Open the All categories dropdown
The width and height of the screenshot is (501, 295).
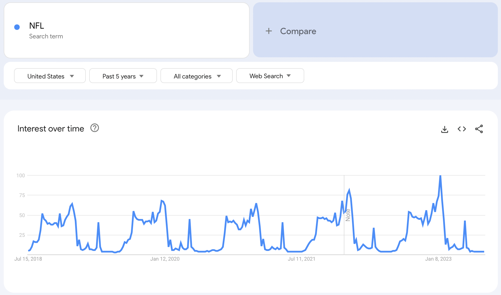[196, 76]
